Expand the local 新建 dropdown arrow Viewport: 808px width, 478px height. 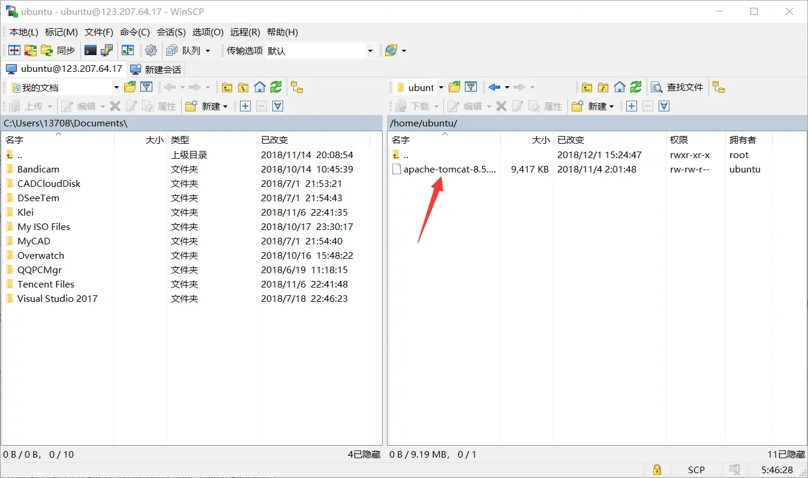tap(226, 106)
